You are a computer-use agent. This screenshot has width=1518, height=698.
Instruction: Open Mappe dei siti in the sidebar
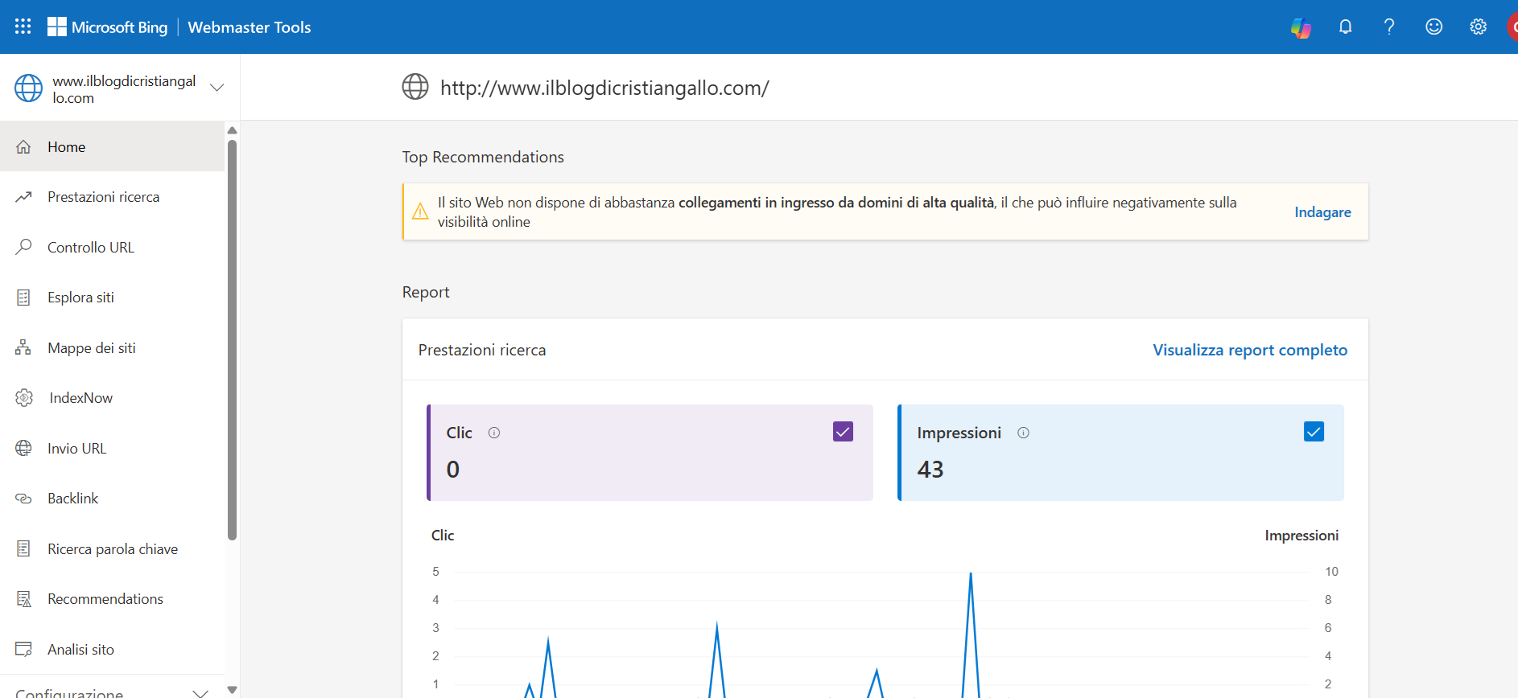point(112,347)
